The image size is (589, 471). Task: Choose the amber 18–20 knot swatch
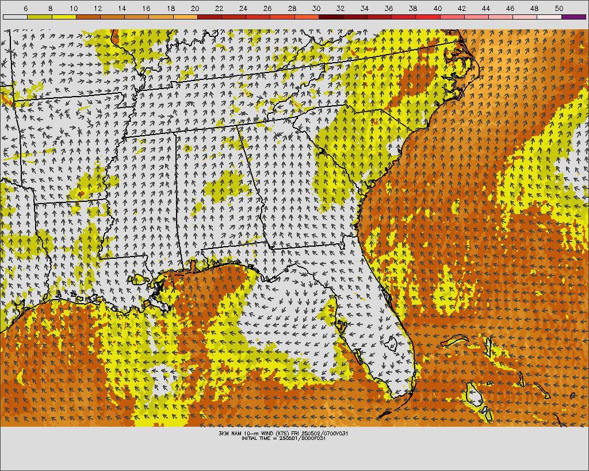(185, 17)
